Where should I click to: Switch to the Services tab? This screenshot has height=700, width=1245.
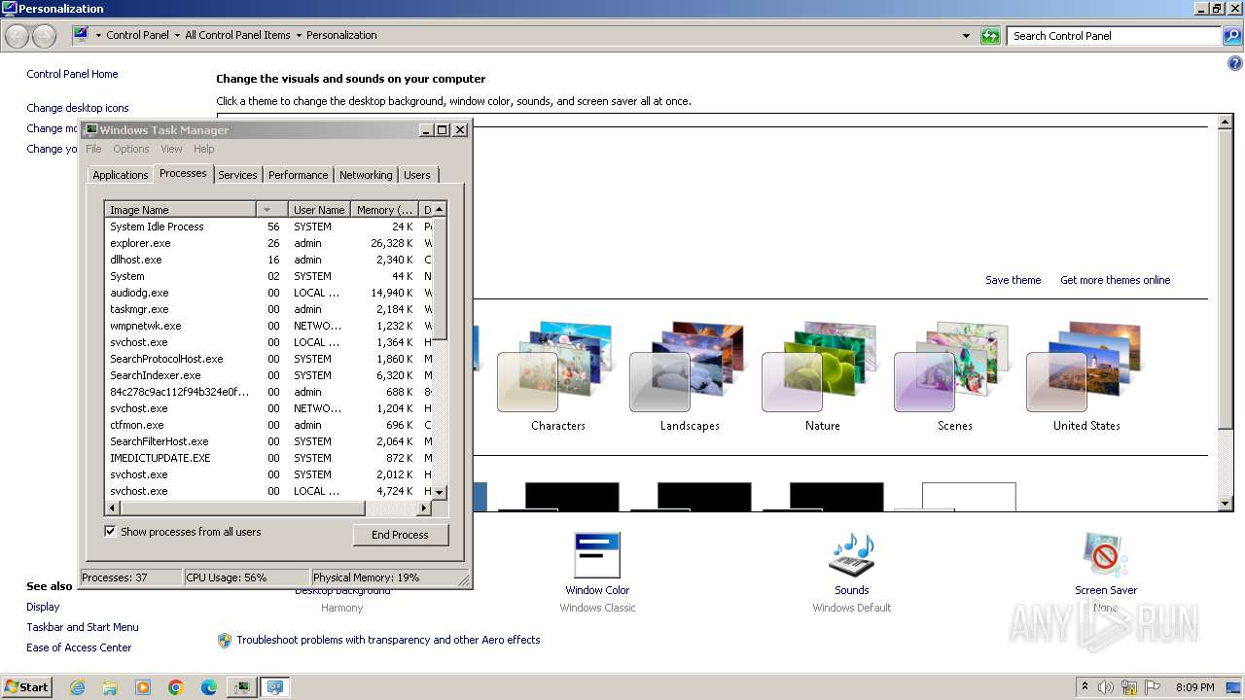pos(237,175)
